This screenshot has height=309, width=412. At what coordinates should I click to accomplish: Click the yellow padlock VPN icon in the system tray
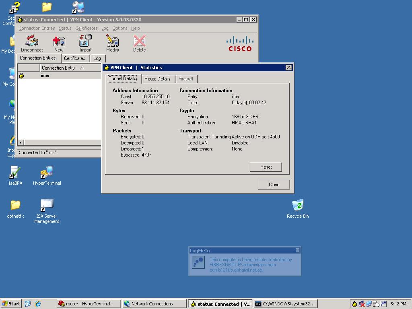pos(354,304)
